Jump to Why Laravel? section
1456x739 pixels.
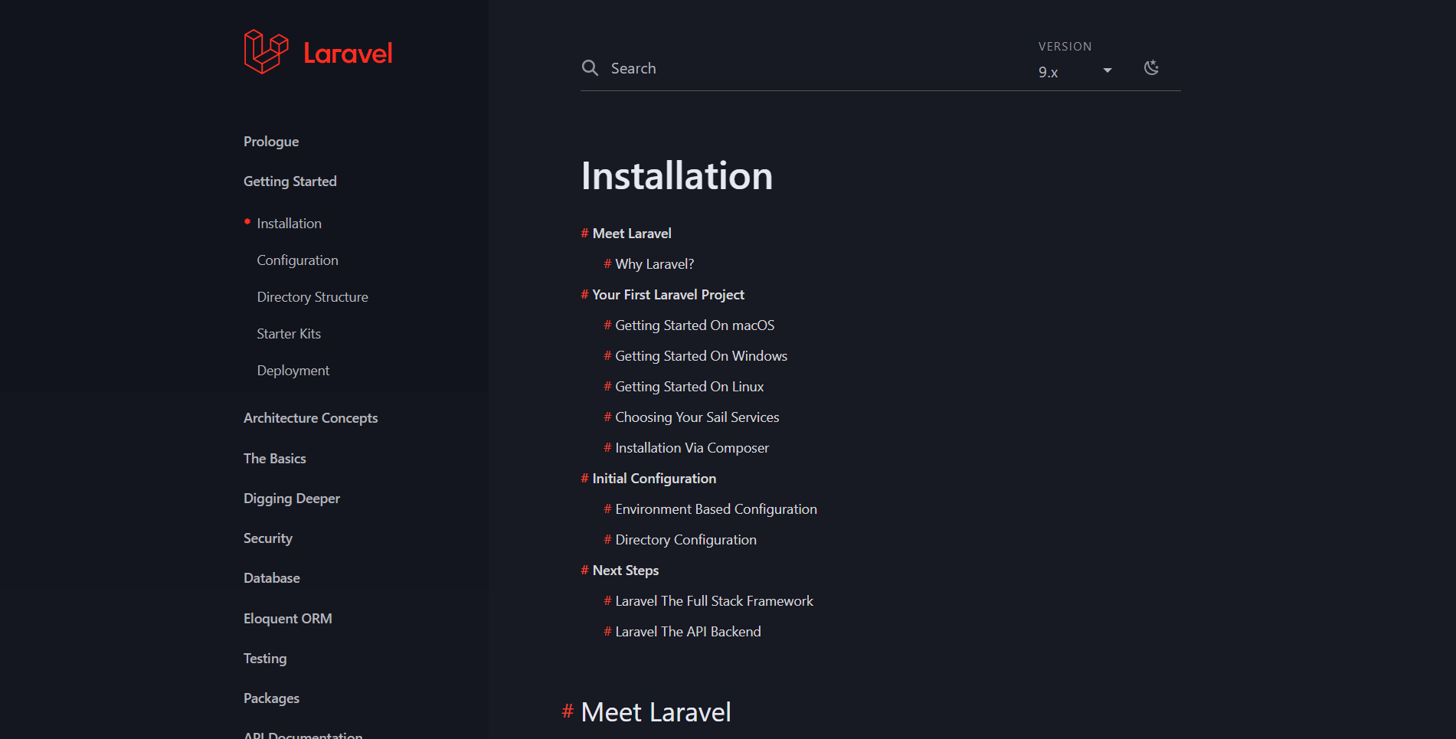[655, 264]
